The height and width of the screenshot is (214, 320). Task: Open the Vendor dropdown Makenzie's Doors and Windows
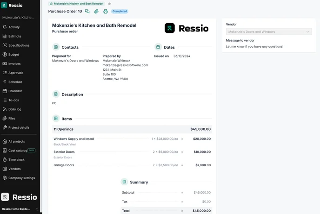[x=269, y=31]
